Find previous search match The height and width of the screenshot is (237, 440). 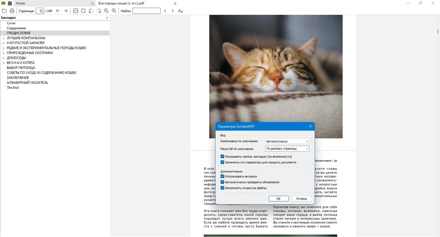[165, 11]
